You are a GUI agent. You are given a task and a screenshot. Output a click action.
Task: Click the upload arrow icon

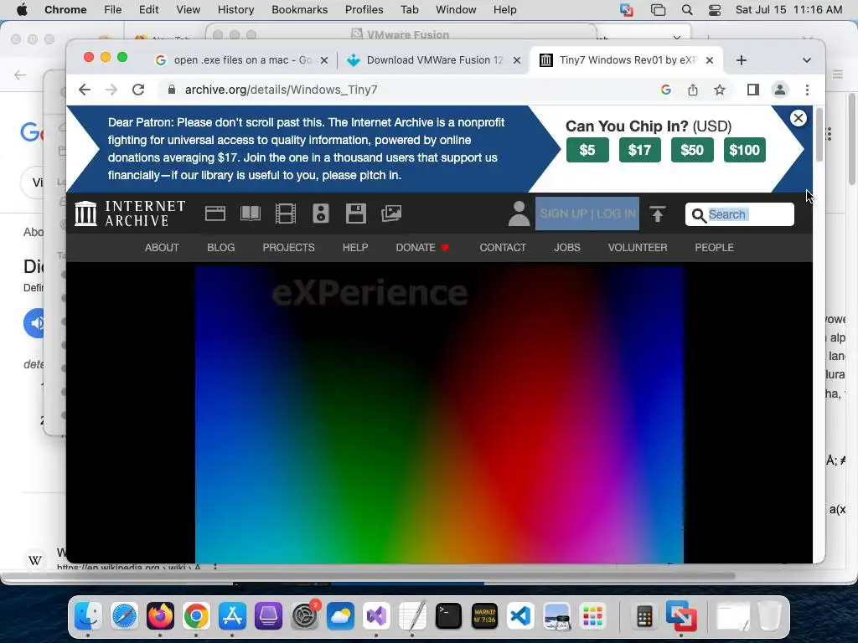click(x=658, y=213)
